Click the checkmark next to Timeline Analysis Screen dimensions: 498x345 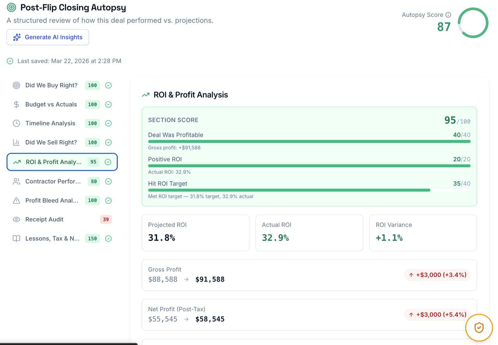tap(108, 124)
